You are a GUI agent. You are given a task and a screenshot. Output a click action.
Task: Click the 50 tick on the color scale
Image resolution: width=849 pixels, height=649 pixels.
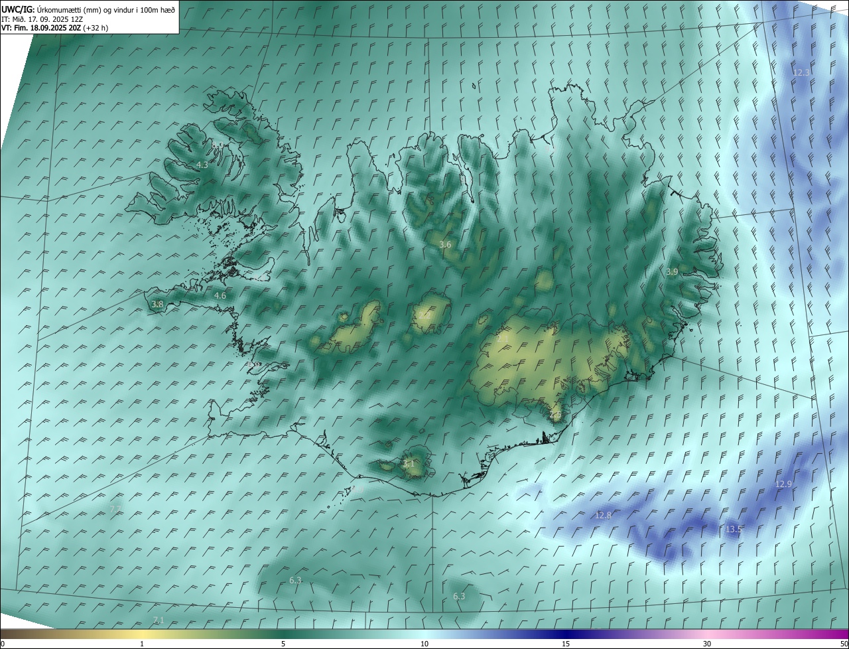click(x=844, y=644)
